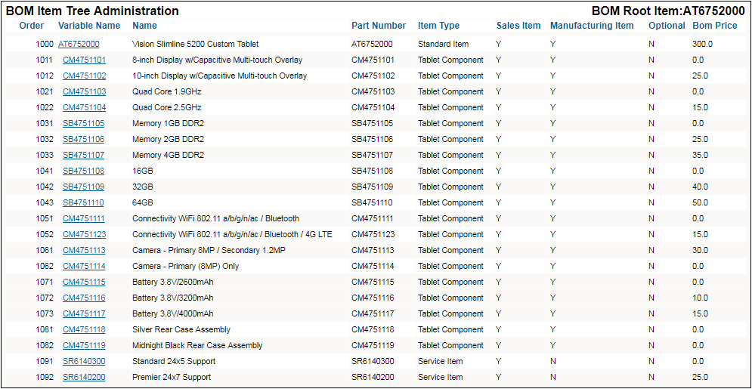Image resolution: width=752 pixels, height=389 pixels.
Task: Click the 64GB storage name cell
Action: tap(141, 202)
